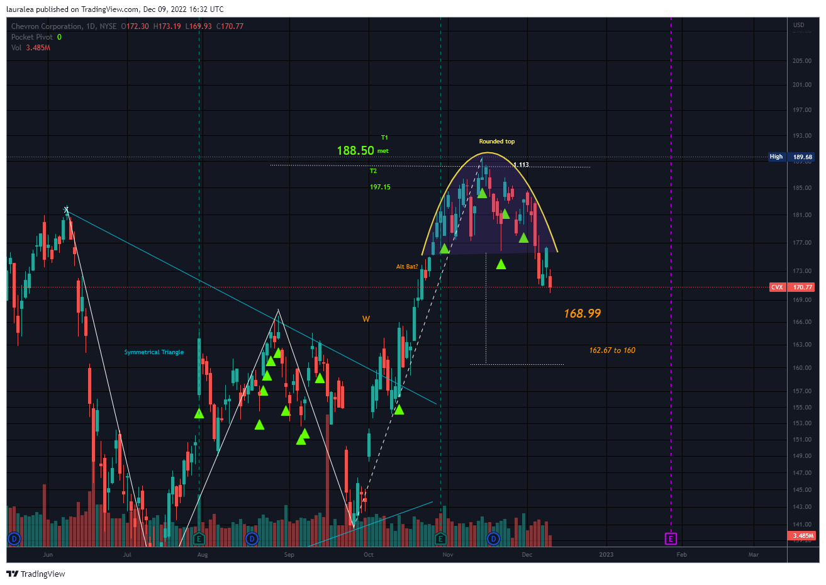The image size is (826, 585).
Task: Click the Vol 3.485M indicator legend
Action: point(30,48)
